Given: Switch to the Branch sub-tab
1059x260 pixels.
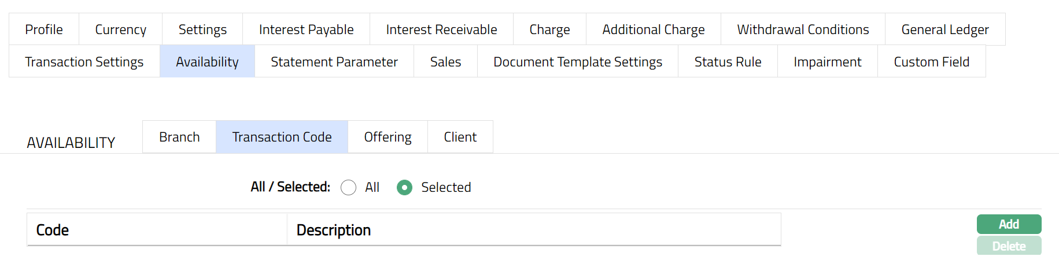Looking at the screenshot, I should tap(179, 137).
